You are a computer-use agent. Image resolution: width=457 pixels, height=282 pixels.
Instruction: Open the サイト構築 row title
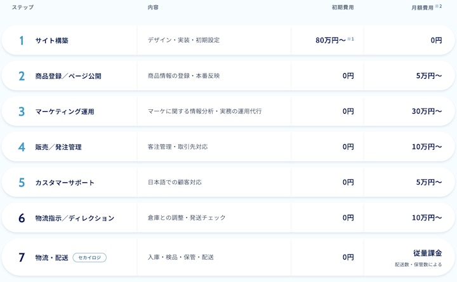pos(52,41)
